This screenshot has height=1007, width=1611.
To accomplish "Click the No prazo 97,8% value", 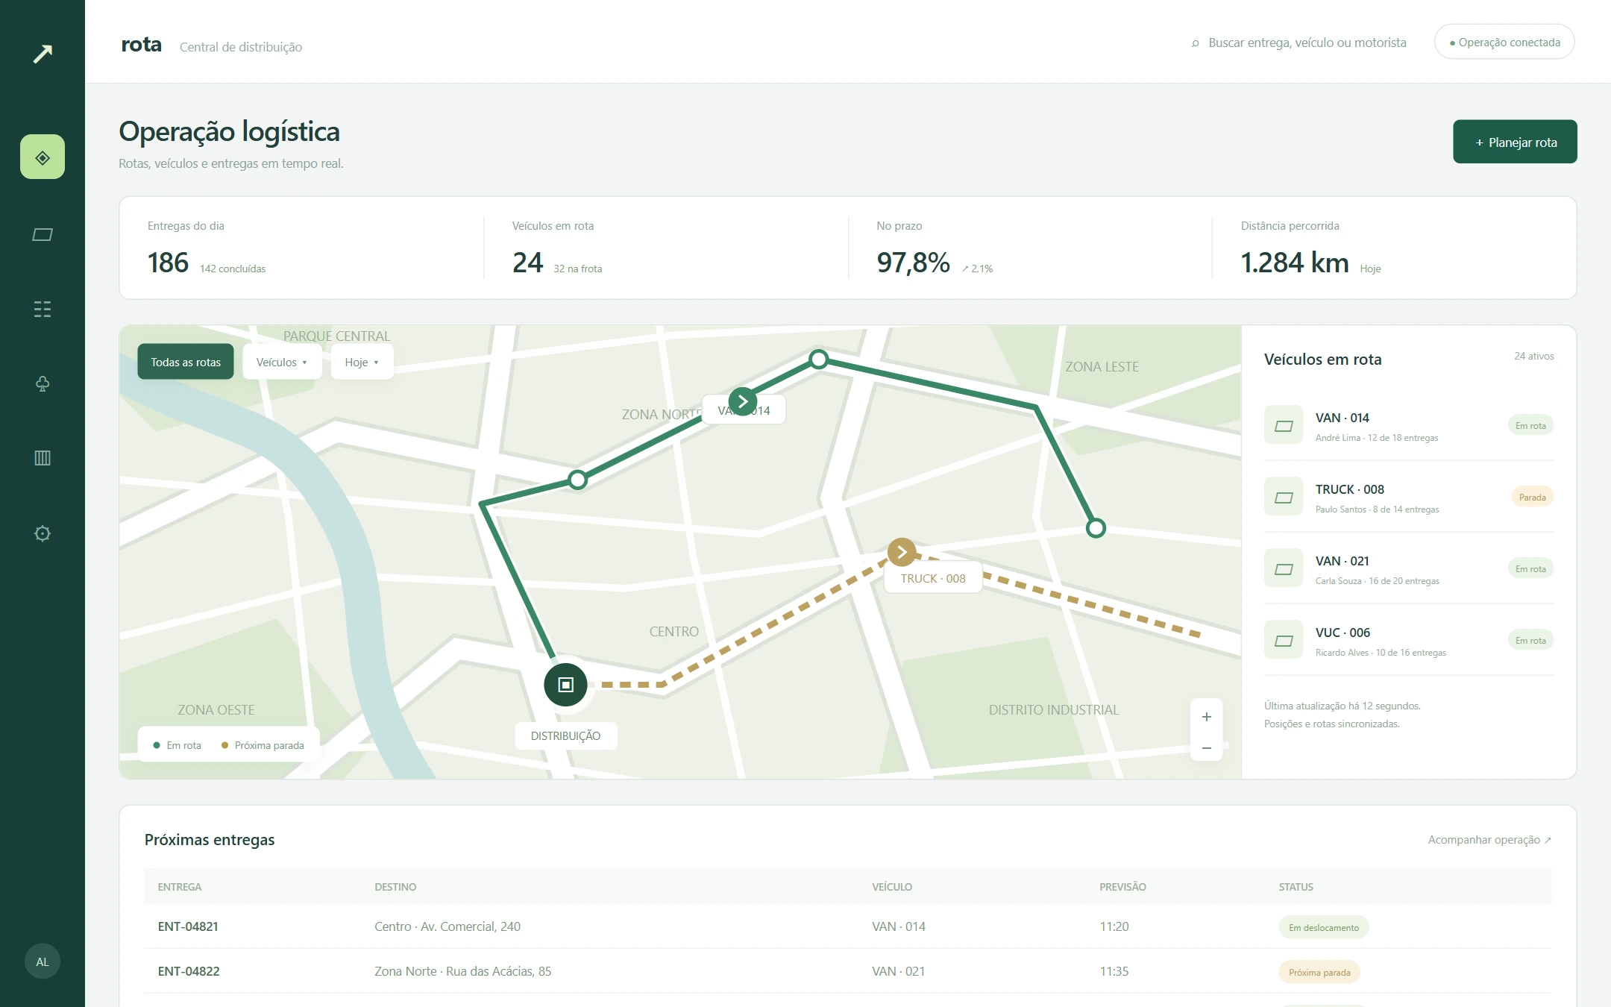I will click(913, 263).
